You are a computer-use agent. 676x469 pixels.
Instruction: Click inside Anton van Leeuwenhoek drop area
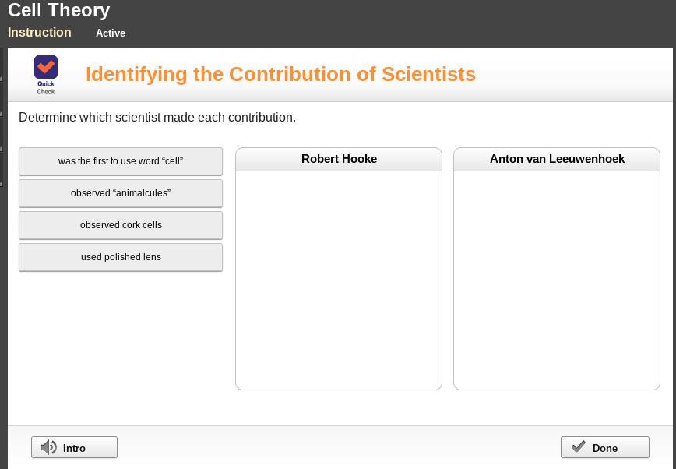pyautogui.click(x=557, y=279)
